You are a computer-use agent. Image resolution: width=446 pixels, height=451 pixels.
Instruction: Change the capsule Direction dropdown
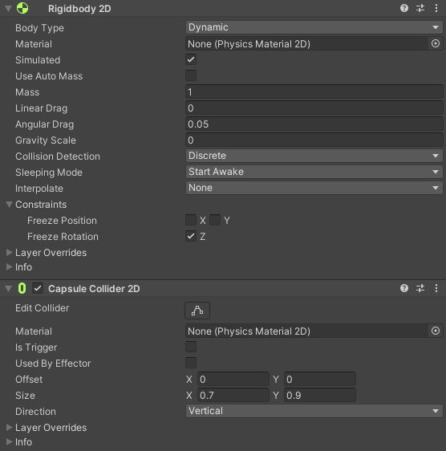(x=314, y=411)
